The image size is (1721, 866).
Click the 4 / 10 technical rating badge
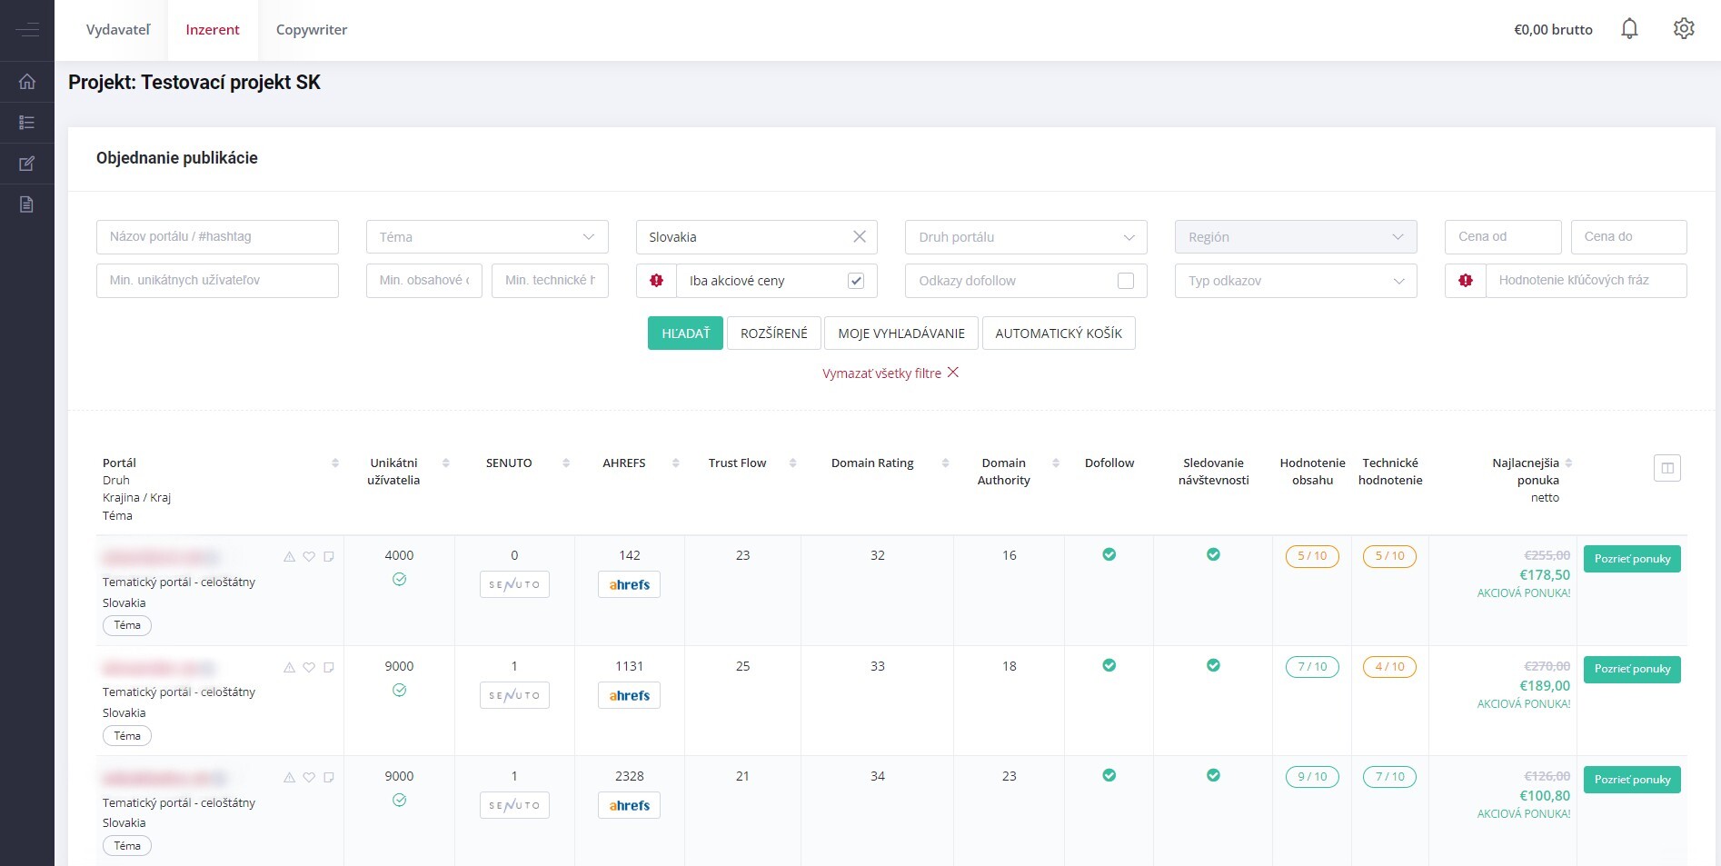click(x=1389, y=667)
